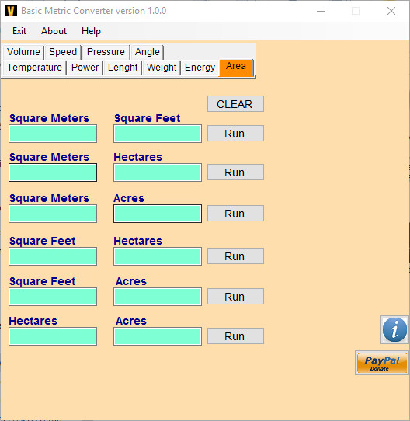The height and width of the screenshot is (421, 410).
Task: Switch to the Angle tab
Action: [147, 52]
